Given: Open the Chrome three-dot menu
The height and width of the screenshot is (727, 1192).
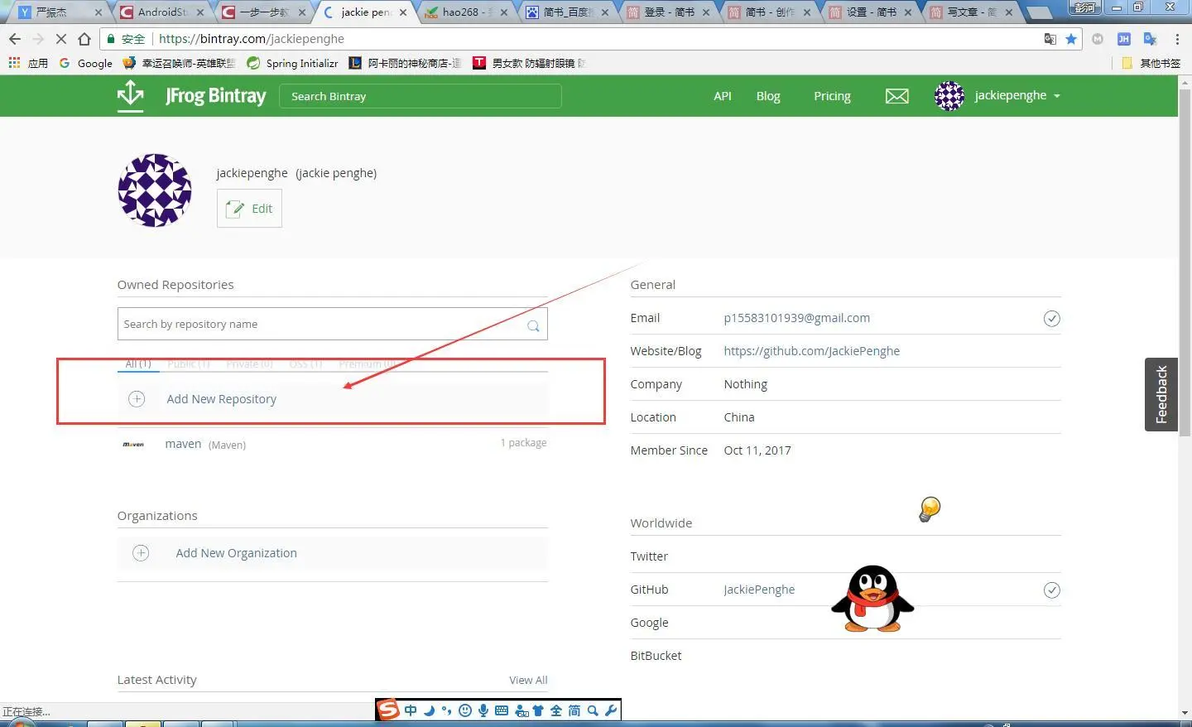Looking at the screenshot, I should click(x=1177, y=39).
